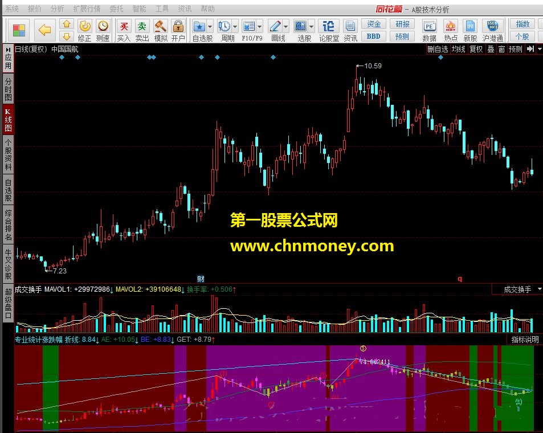The image size is (543, 433).
Task: Switch to the 超级盘口 sidebar tab
Action: [x=8, y=304]
